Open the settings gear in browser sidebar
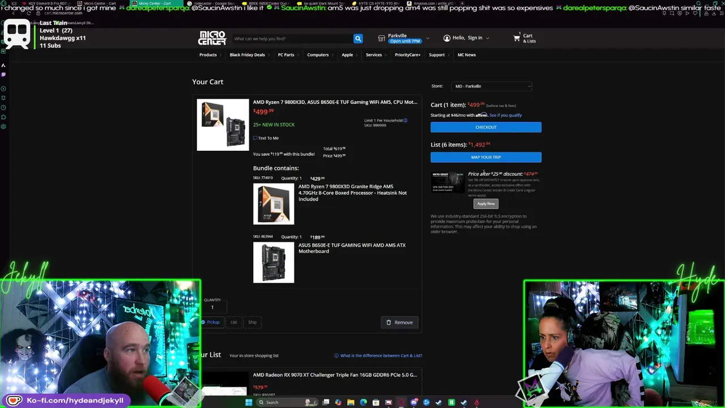Screen dimensions: 725x408 point(3,126)
